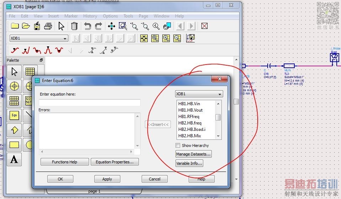
Task: Cancel the Enter Equation dialog
Action: (154, 179)
